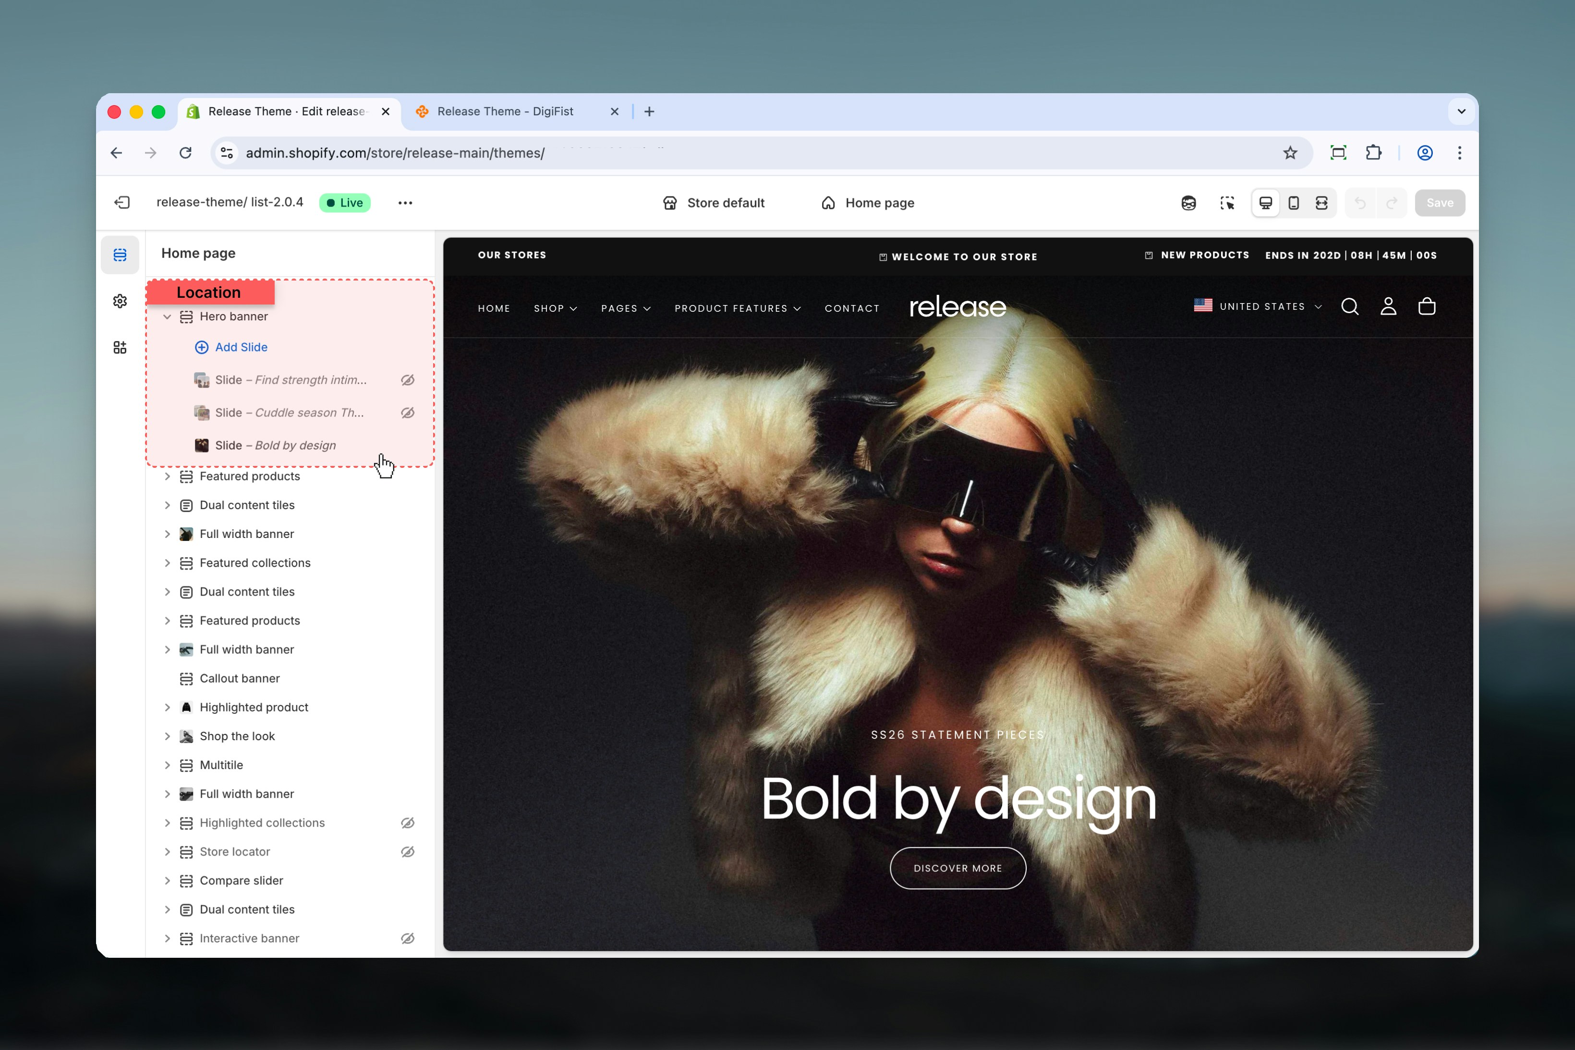Expand the Featured collections section

[167, 562]
